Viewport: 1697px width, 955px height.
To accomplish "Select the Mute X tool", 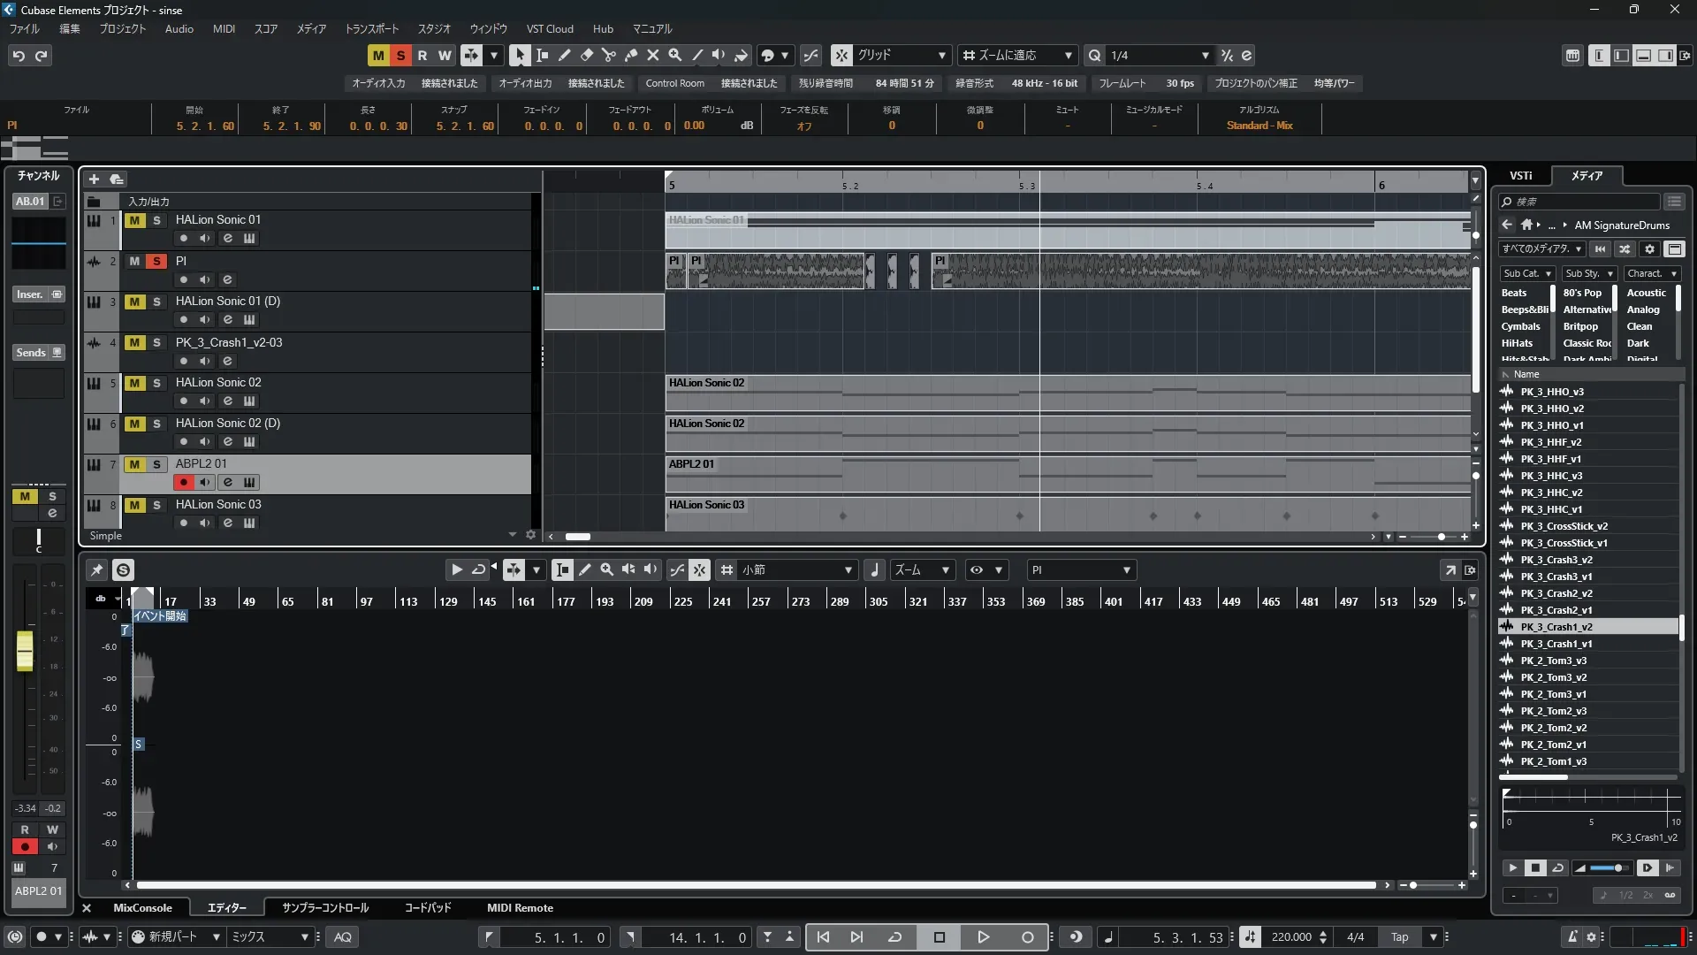I will tap(652, 55).
